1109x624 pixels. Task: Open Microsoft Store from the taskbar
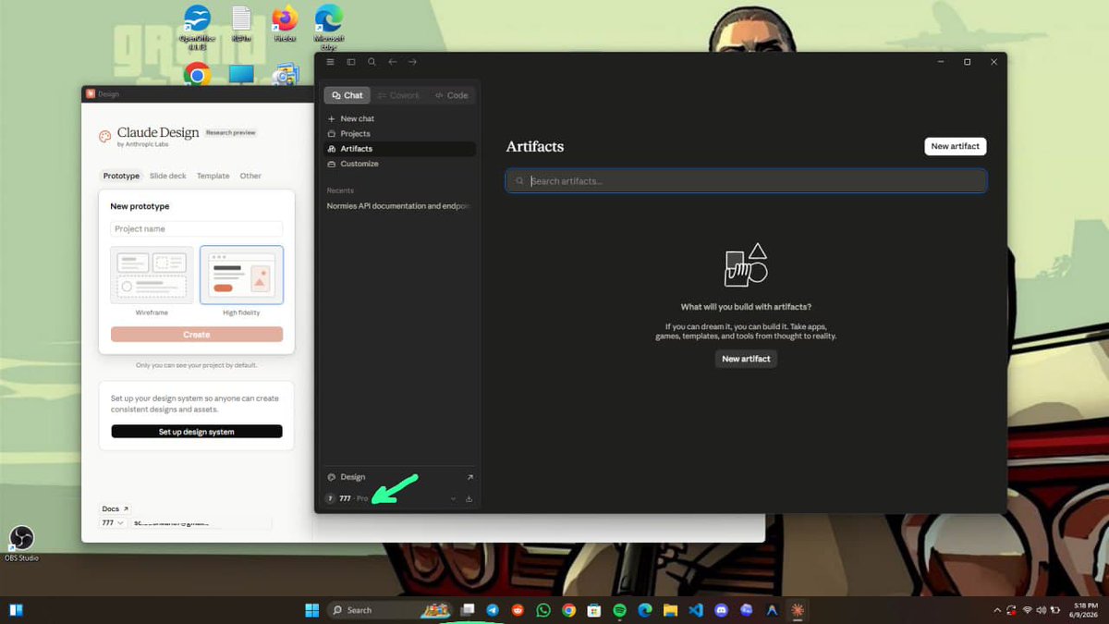click(x=594, y=610)
